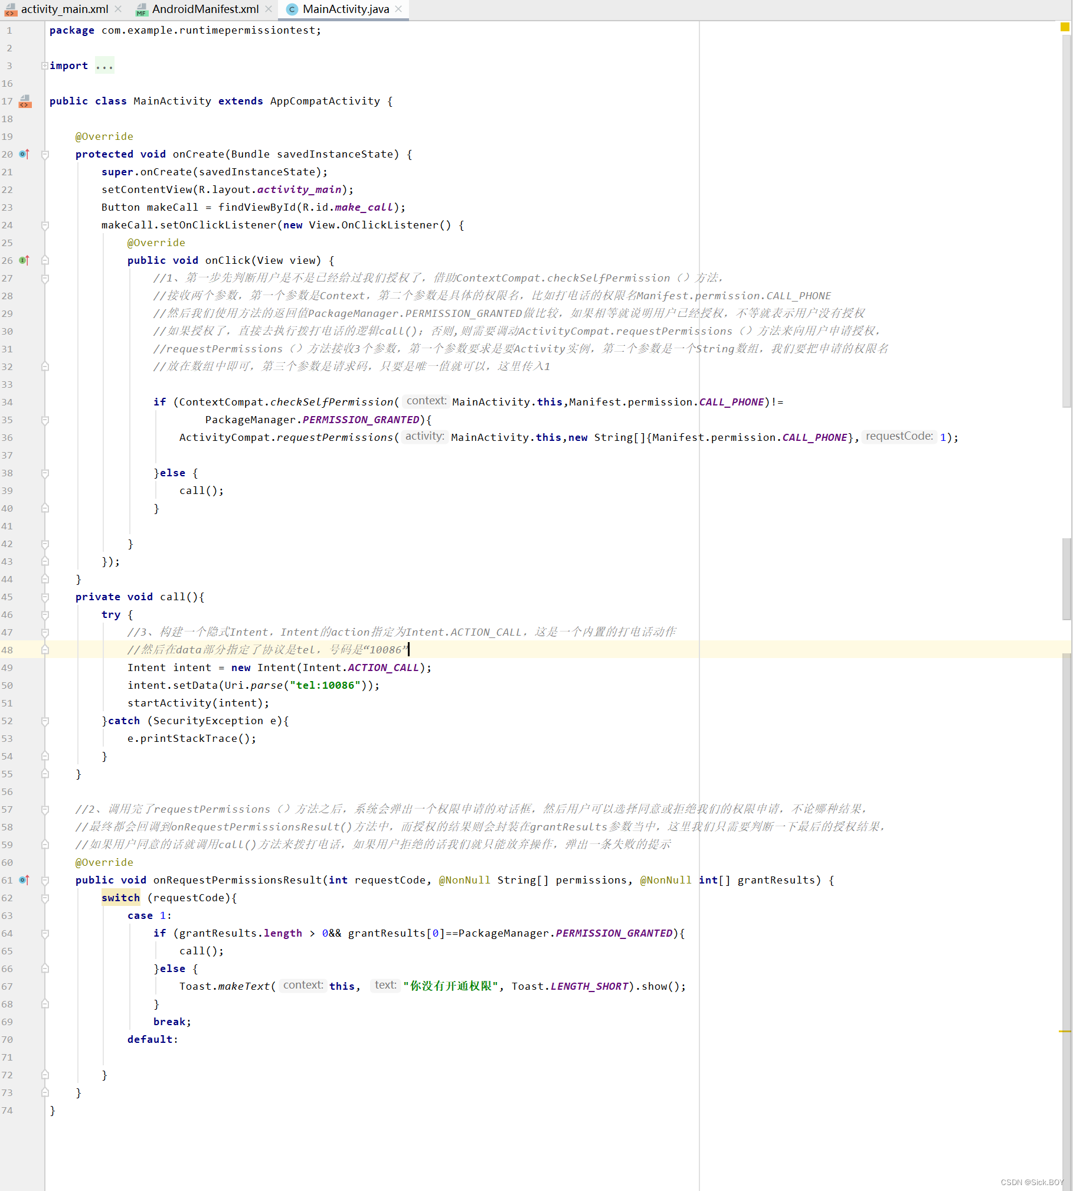Click Toast.makeText call on line 67
1073x1191 pixels.
225,986
